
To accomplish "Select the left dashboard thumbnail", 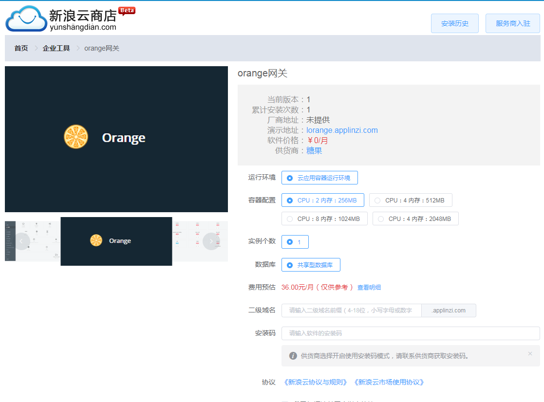I will (x=33, y=241).
